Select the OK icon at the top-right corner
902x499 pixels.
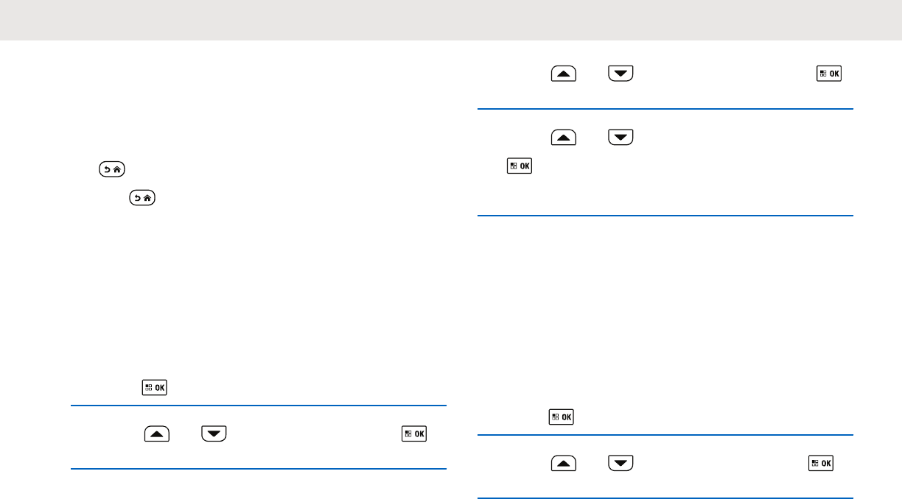click(829, 74)
